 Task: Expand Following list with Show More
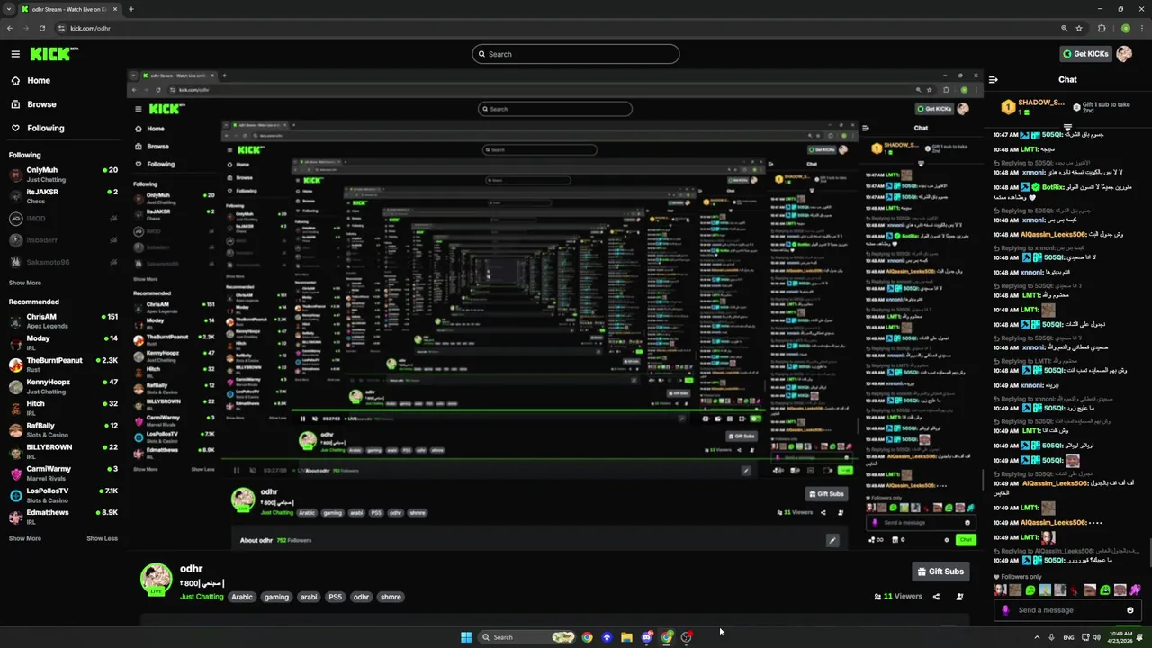tap(25, 283)
